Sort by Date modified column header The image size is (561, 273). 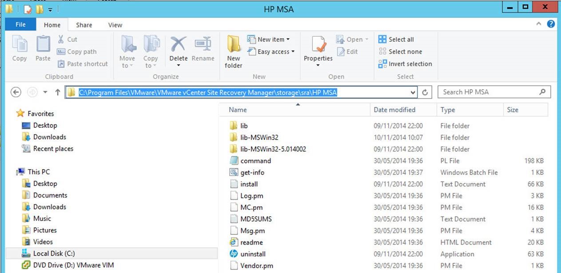pyautogui.click(x=403, y=110)
